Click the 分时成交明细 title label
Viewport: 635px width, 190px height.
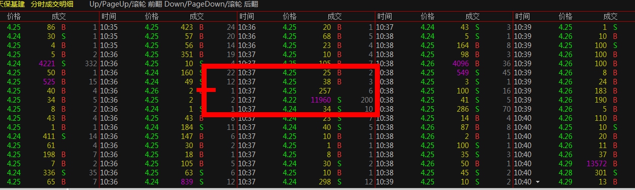pyautogui.click(x=52, y=4)
